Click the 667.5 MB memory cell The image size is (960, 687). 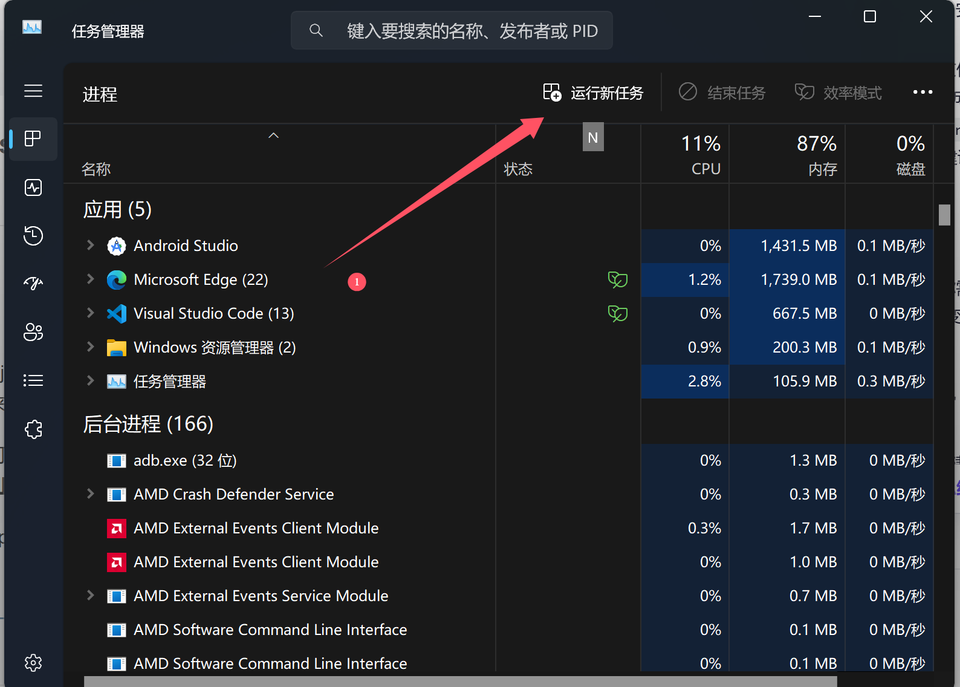click(787, 314)
